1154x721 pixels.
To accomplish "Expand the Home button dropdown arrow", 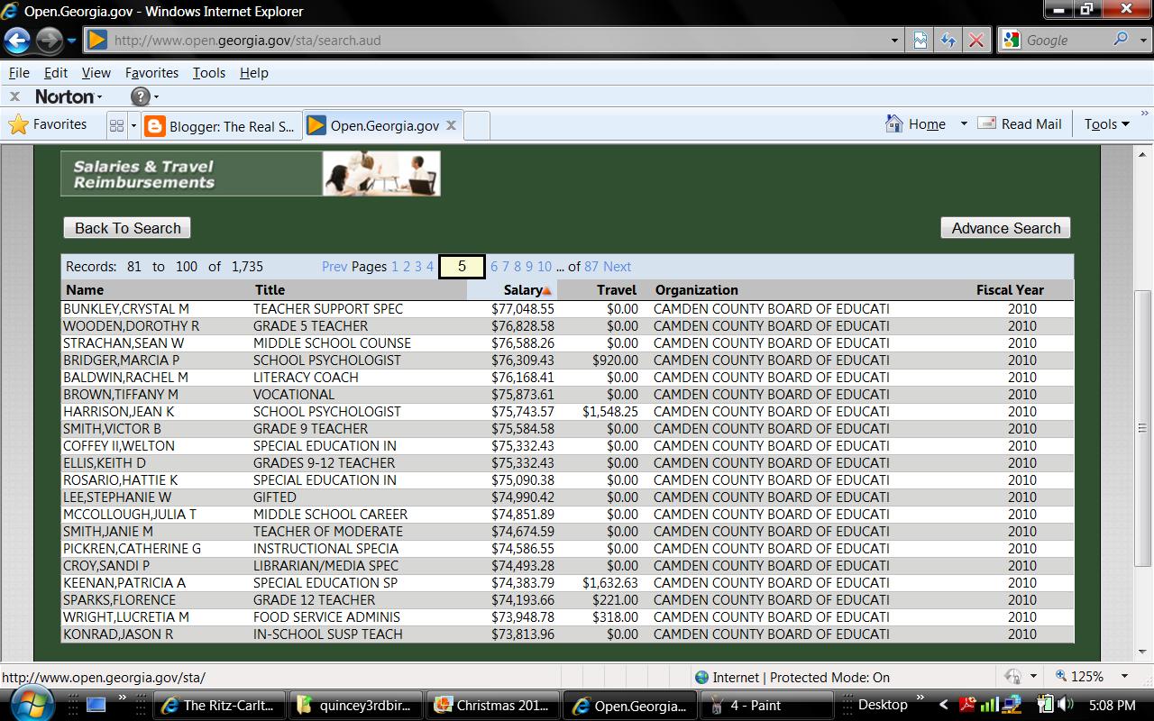I will [963, 124].
